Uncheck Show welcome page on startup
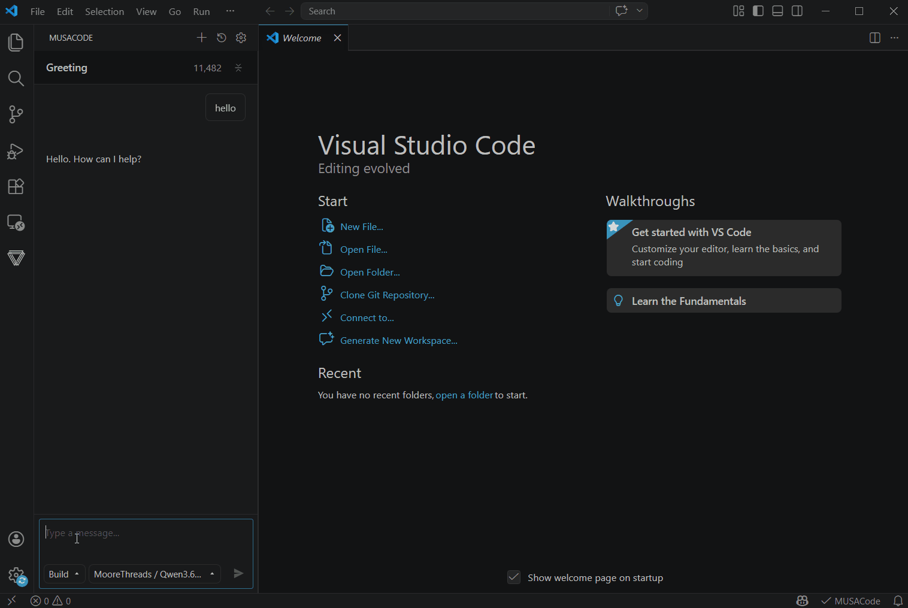The width and height of the screenshot is (908, 608). pyautogui.click(x=514, y=577)
